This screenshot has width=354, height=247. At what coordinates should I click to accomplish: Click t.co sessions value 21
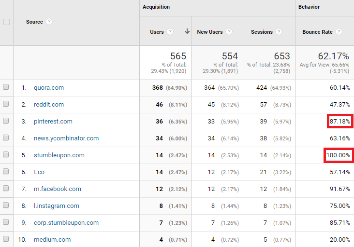[264, 172]
